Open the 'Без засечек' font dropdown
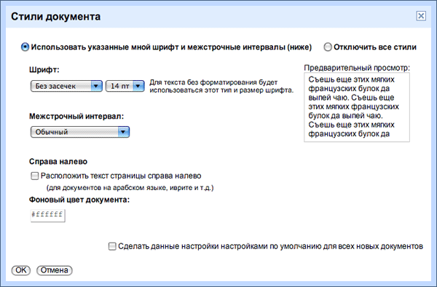The height and width of the screenshot is (287, 437). click(66, 86)
